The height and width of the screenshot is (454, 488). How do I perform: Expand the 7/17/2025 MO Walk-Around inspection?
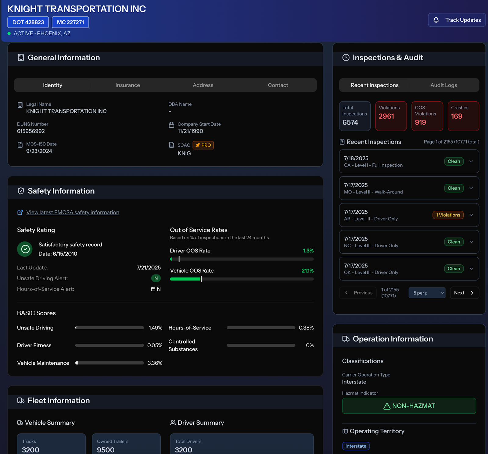click(471, 188)
